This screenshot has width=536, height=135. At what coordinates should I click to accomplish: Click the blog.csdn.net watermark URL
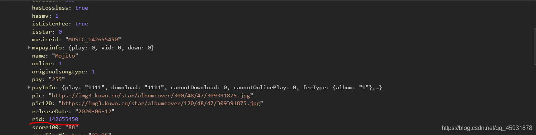coord(487,128)
